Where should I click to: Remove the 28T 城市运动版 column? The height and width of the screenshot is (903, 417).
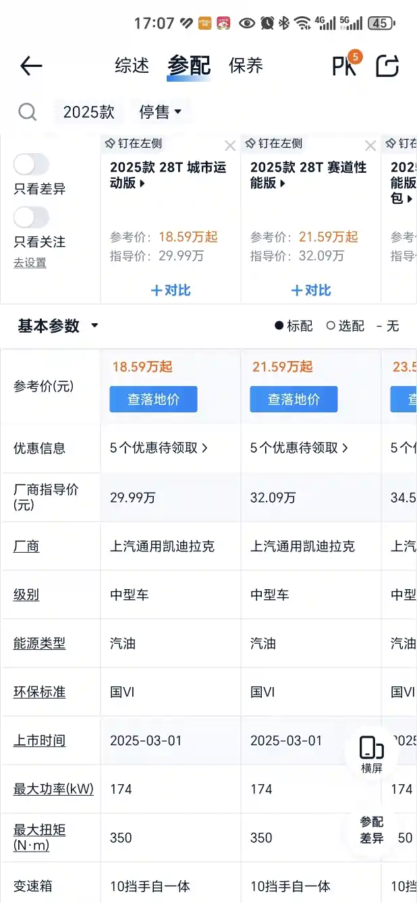click(x=230, y=146)
